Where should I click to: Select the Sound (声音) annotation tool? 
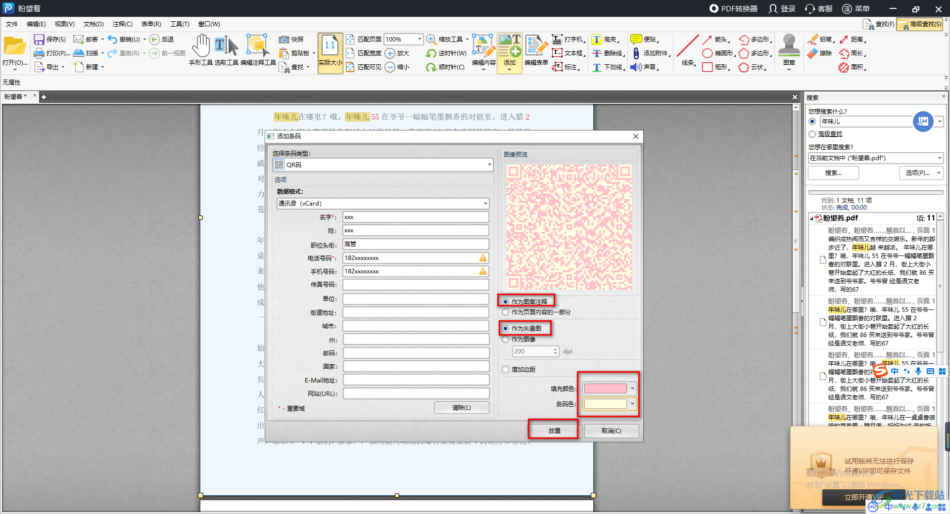click(x=645, y=67)
